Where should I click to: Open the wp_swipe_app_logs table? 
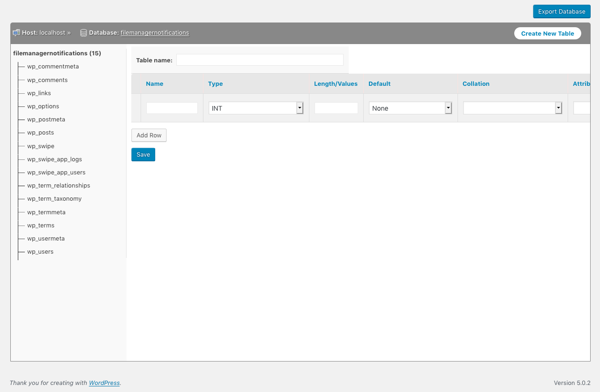point(54,159)
